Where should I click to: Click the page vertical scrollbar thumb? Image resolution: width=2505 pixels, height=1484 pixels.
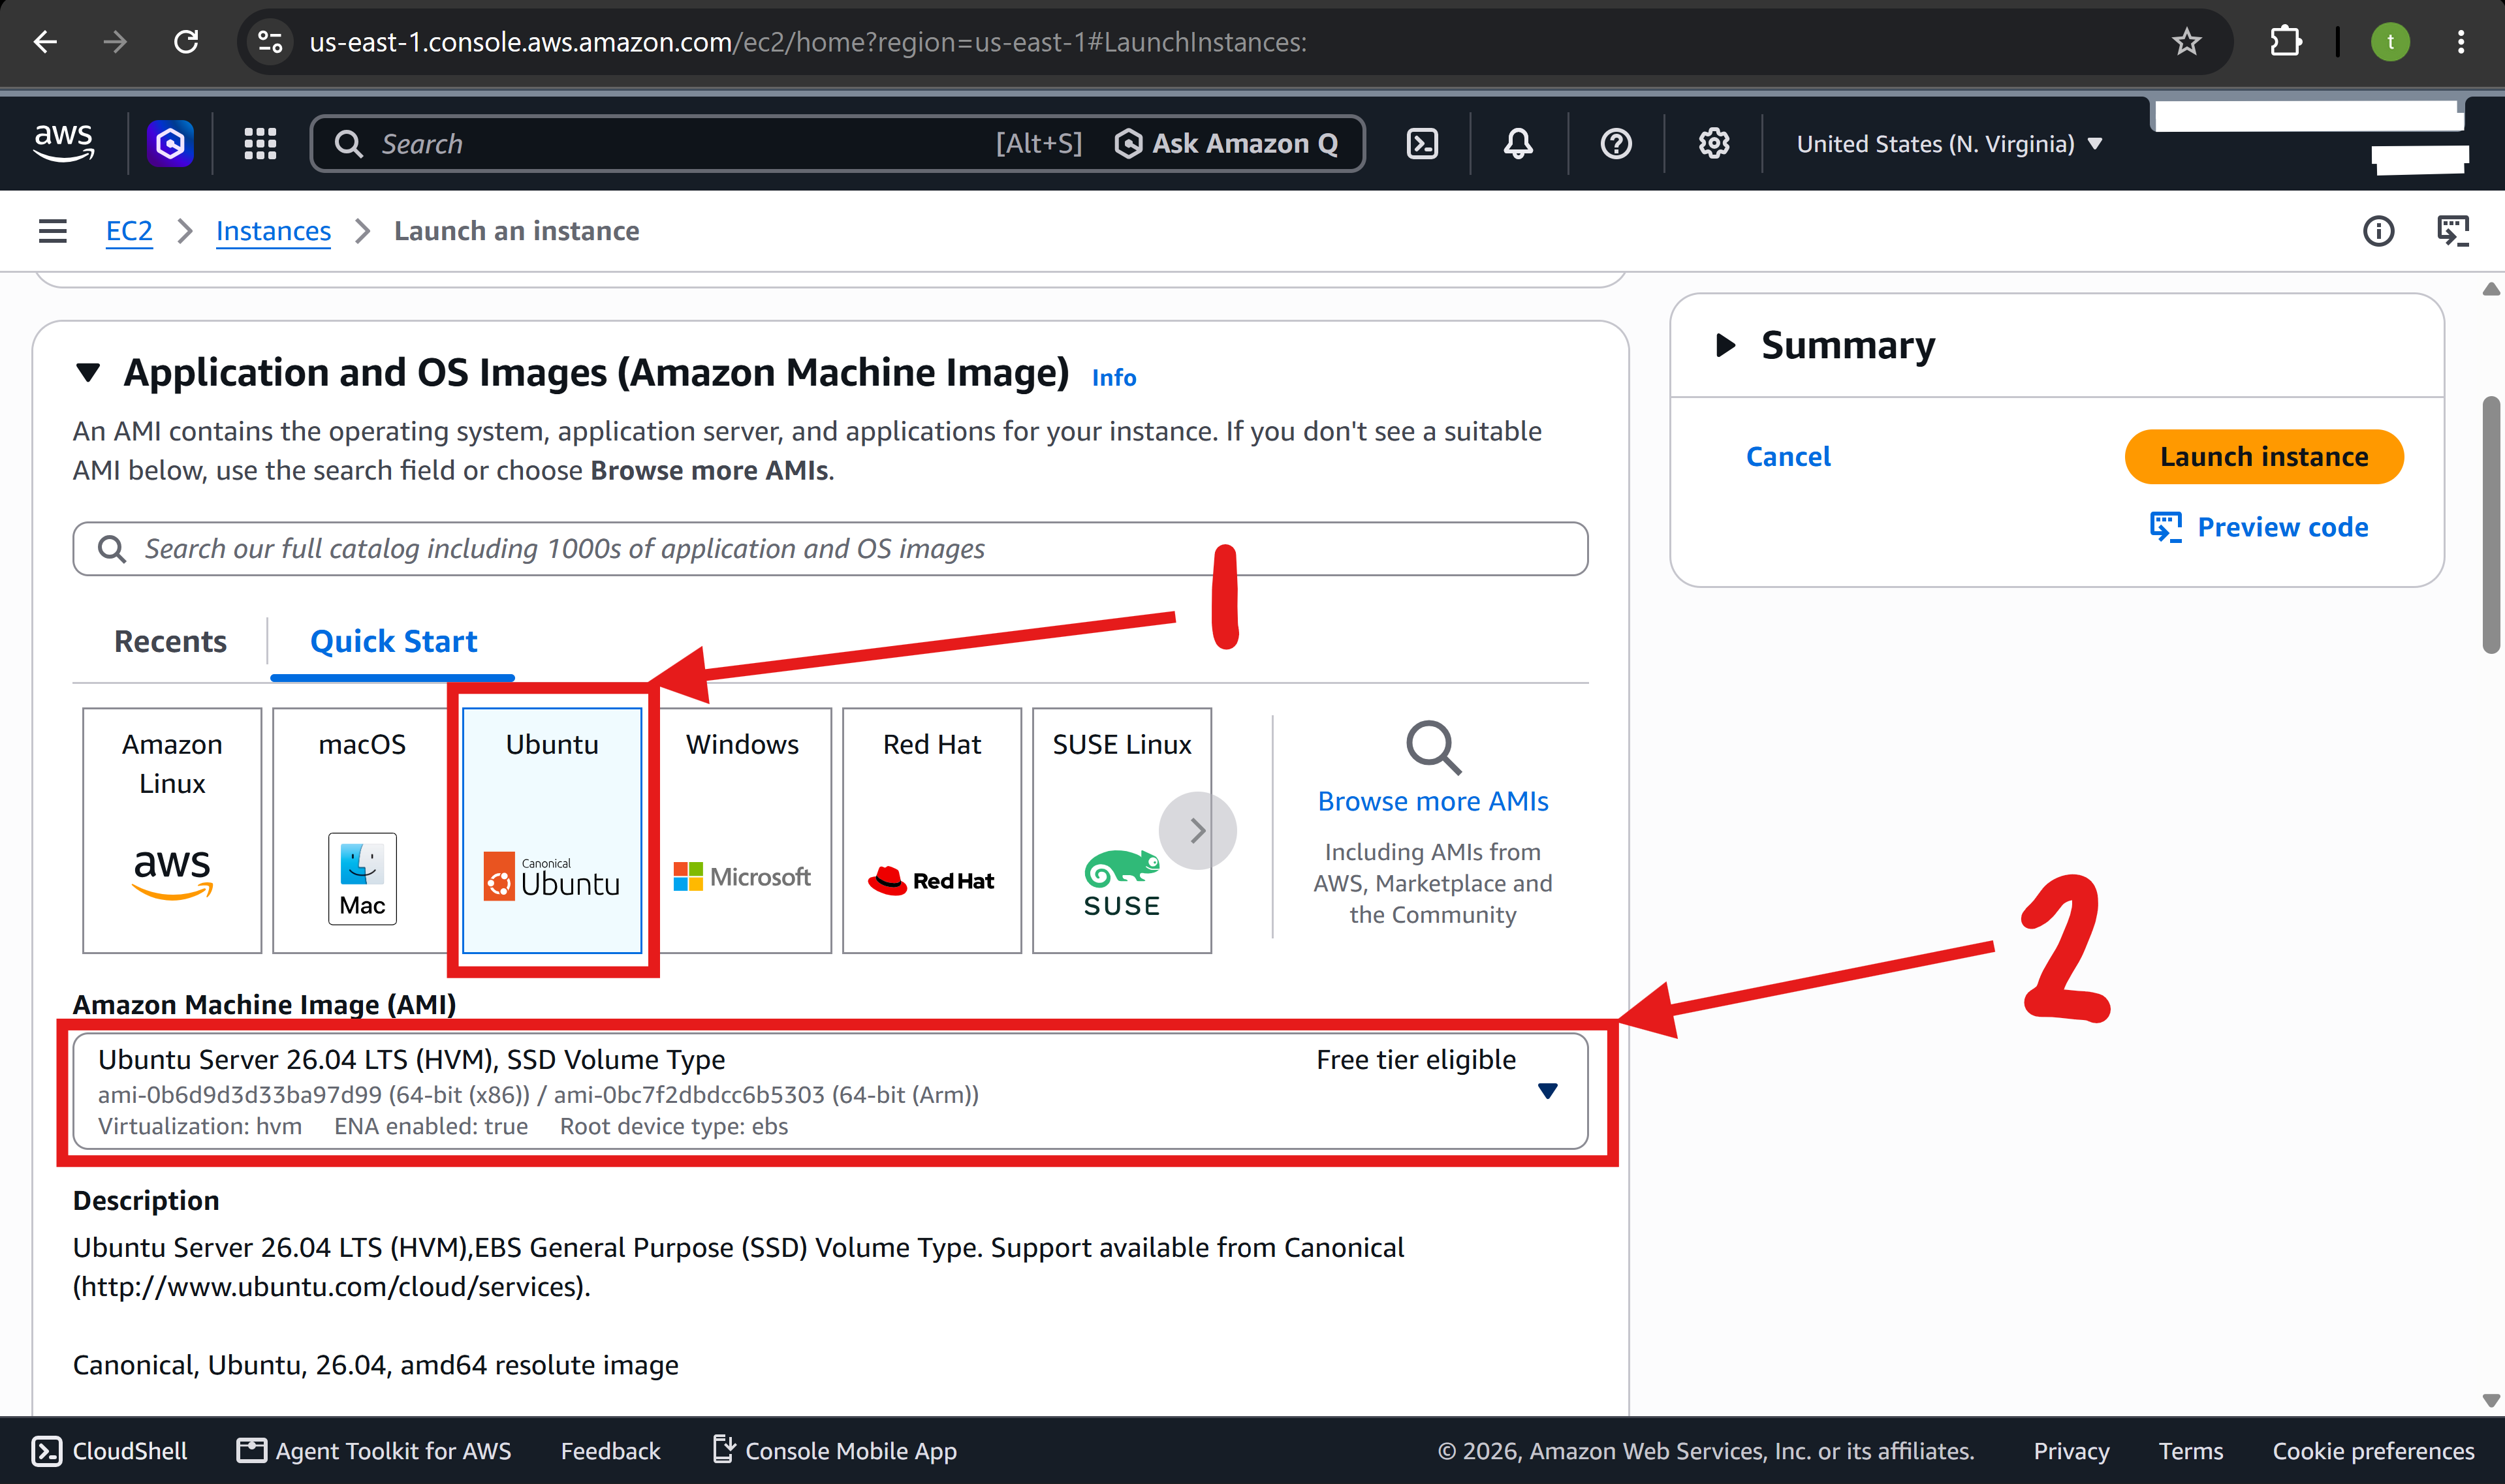2491,525
